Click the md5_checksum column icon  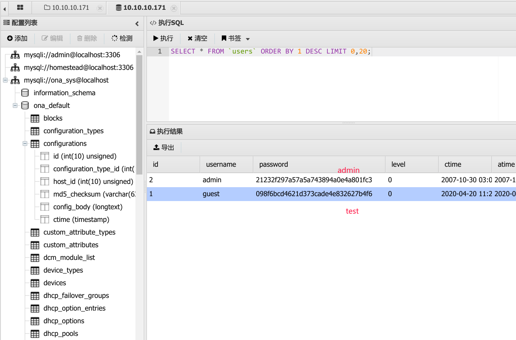45,194
